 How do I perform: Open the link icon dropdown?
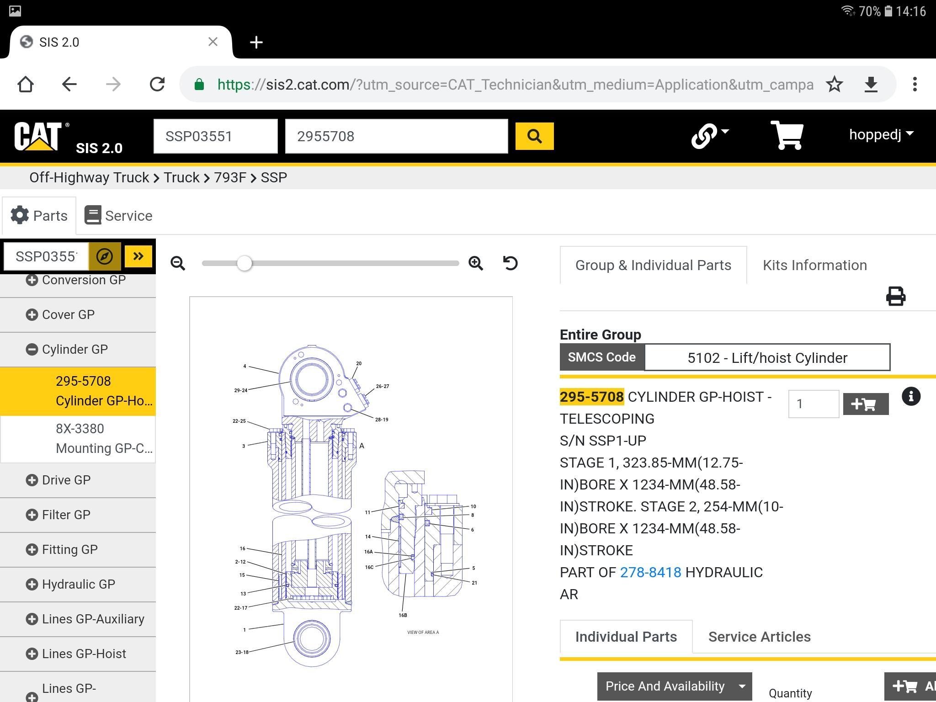[710, 135]
